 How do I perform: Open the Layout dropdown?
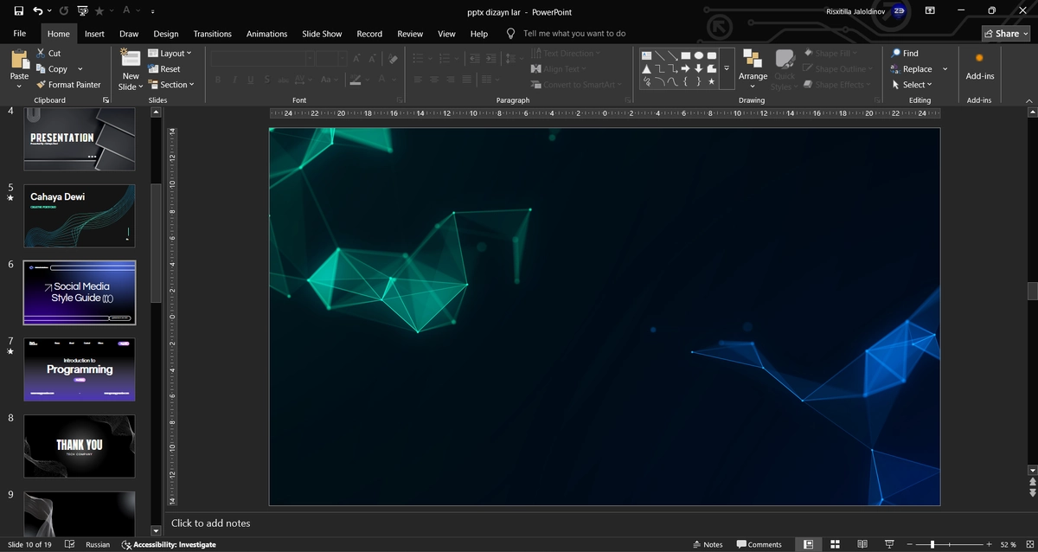[x=170, y=53]
